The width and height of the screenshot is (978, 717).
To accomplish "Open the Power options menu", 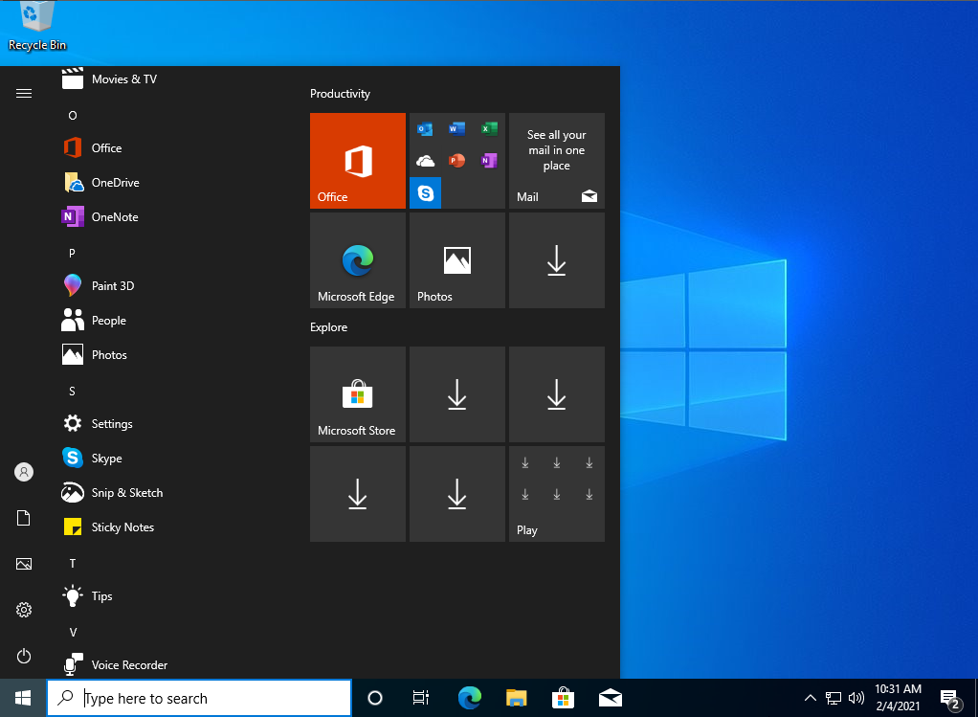I will coord(24,656).
